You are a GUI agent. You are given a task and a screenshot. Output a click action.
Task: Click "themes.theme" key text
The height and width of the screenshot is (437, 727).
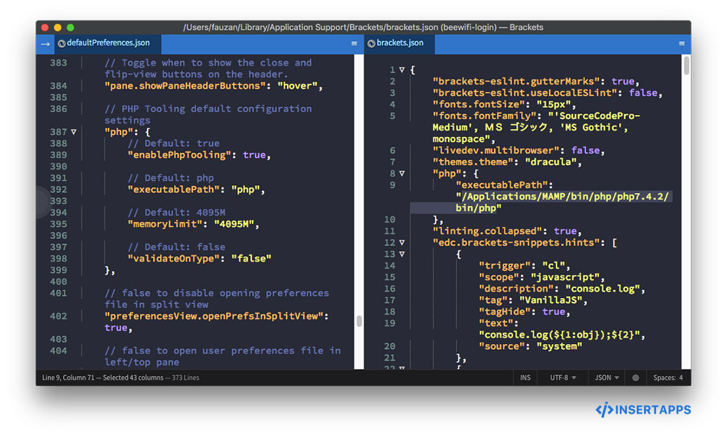pyautogui.click(x=472, y=162)
